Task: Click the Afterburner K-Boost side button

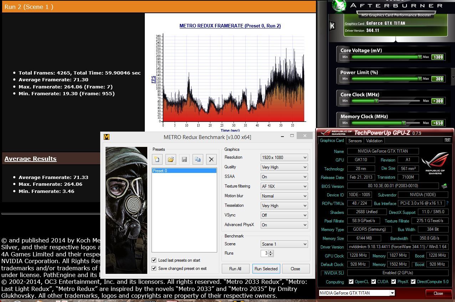Action: [332, 26]
